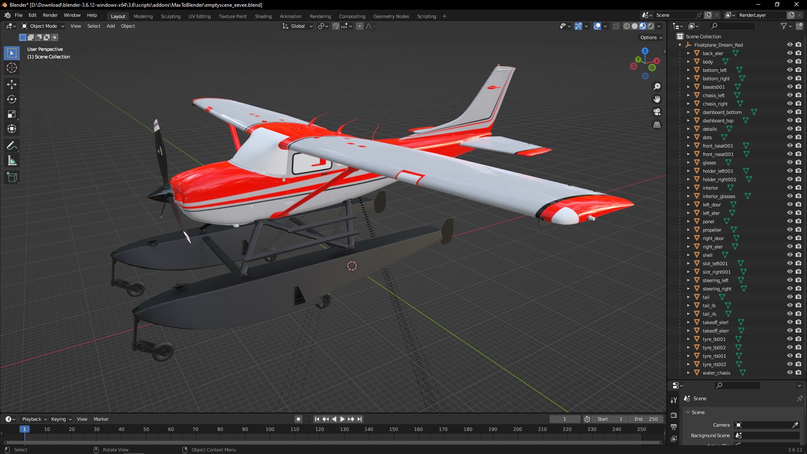Screen dimensions: 807x454
Task: Play the animation forward
Action: click(x=343, y=419)
